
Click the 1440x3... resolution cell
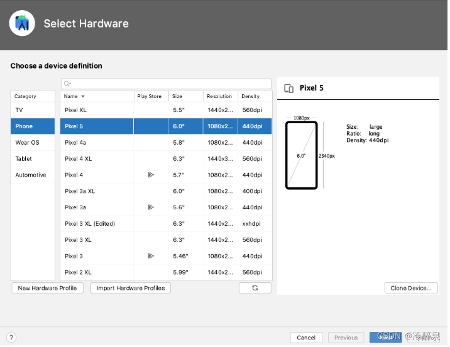pyautogui.click(x=221, y=158)
